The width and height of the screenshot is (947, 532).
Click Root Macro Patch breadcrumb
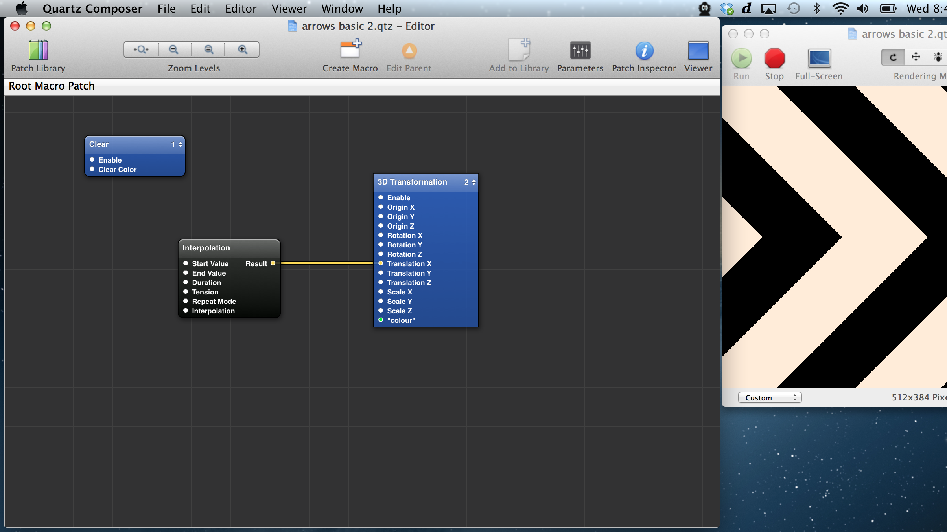[x=52, y=86]
